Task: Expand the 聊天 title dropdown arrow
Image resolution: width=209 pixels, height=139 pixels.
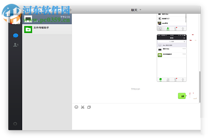Action: click(140, 10)
